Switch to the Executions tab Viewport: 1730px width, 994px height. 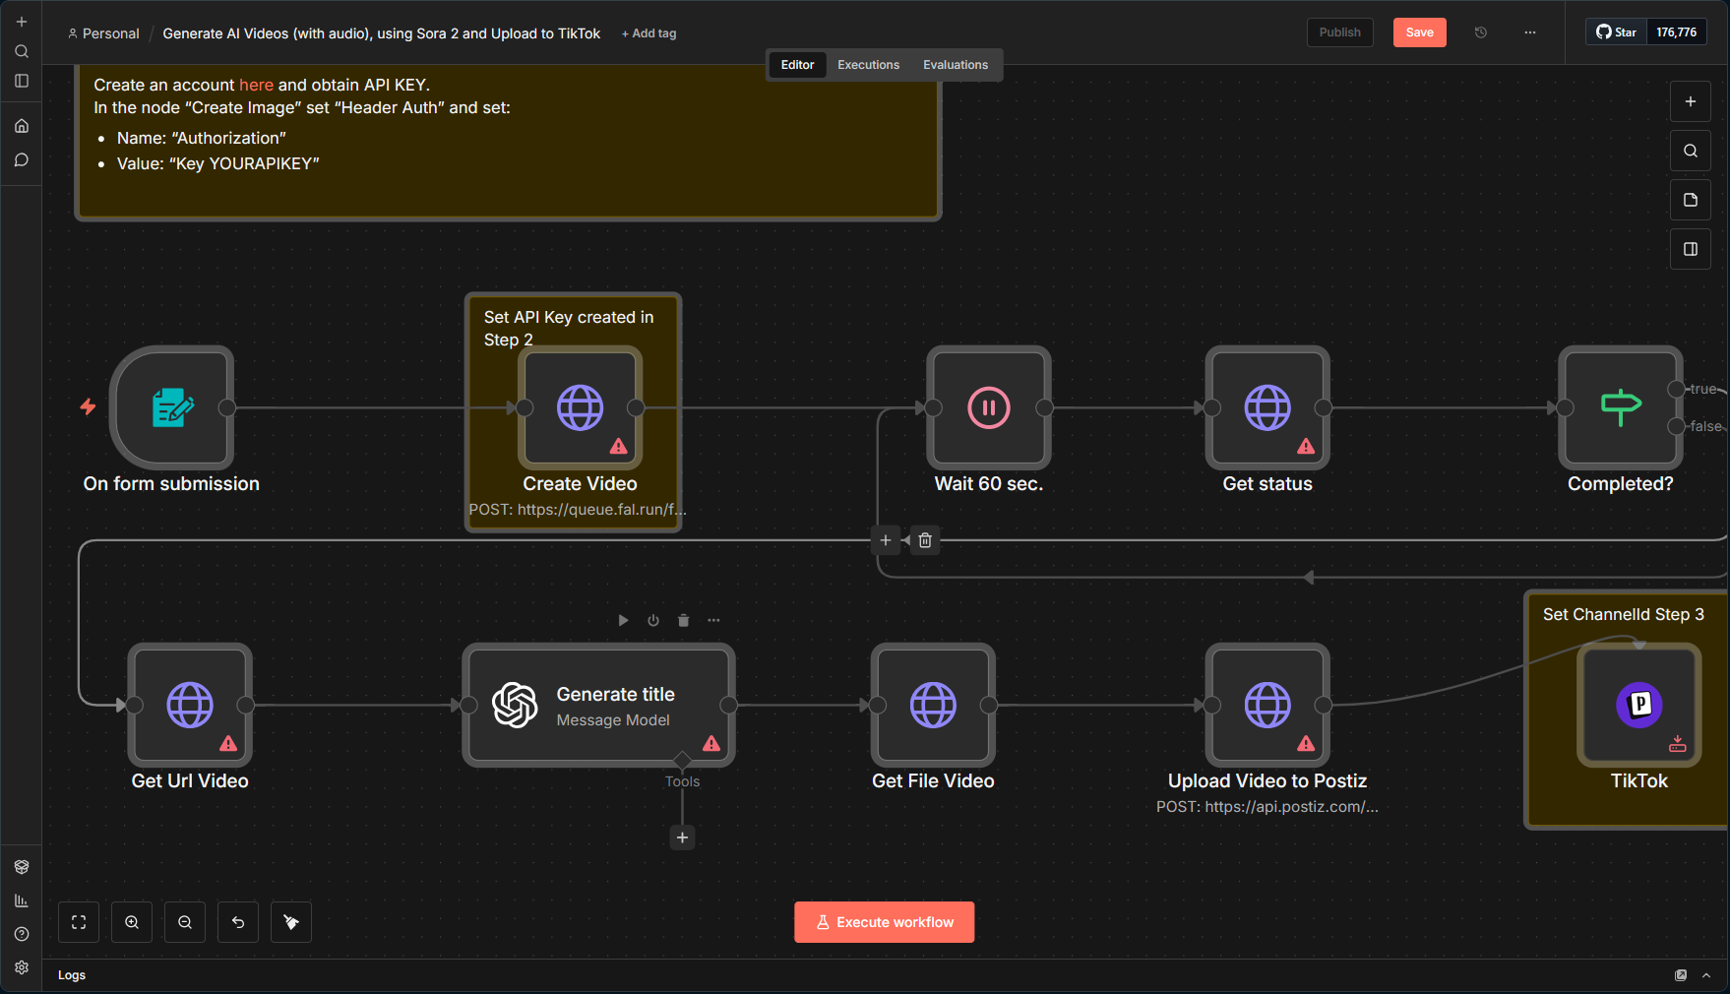click(x=867, y=64)
